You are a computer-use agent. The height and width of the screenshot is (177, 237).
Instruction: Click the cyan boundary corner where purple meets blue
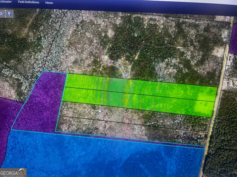[12, 129]
